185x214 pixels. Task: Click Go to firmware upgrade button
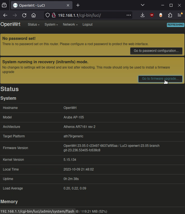160,79
